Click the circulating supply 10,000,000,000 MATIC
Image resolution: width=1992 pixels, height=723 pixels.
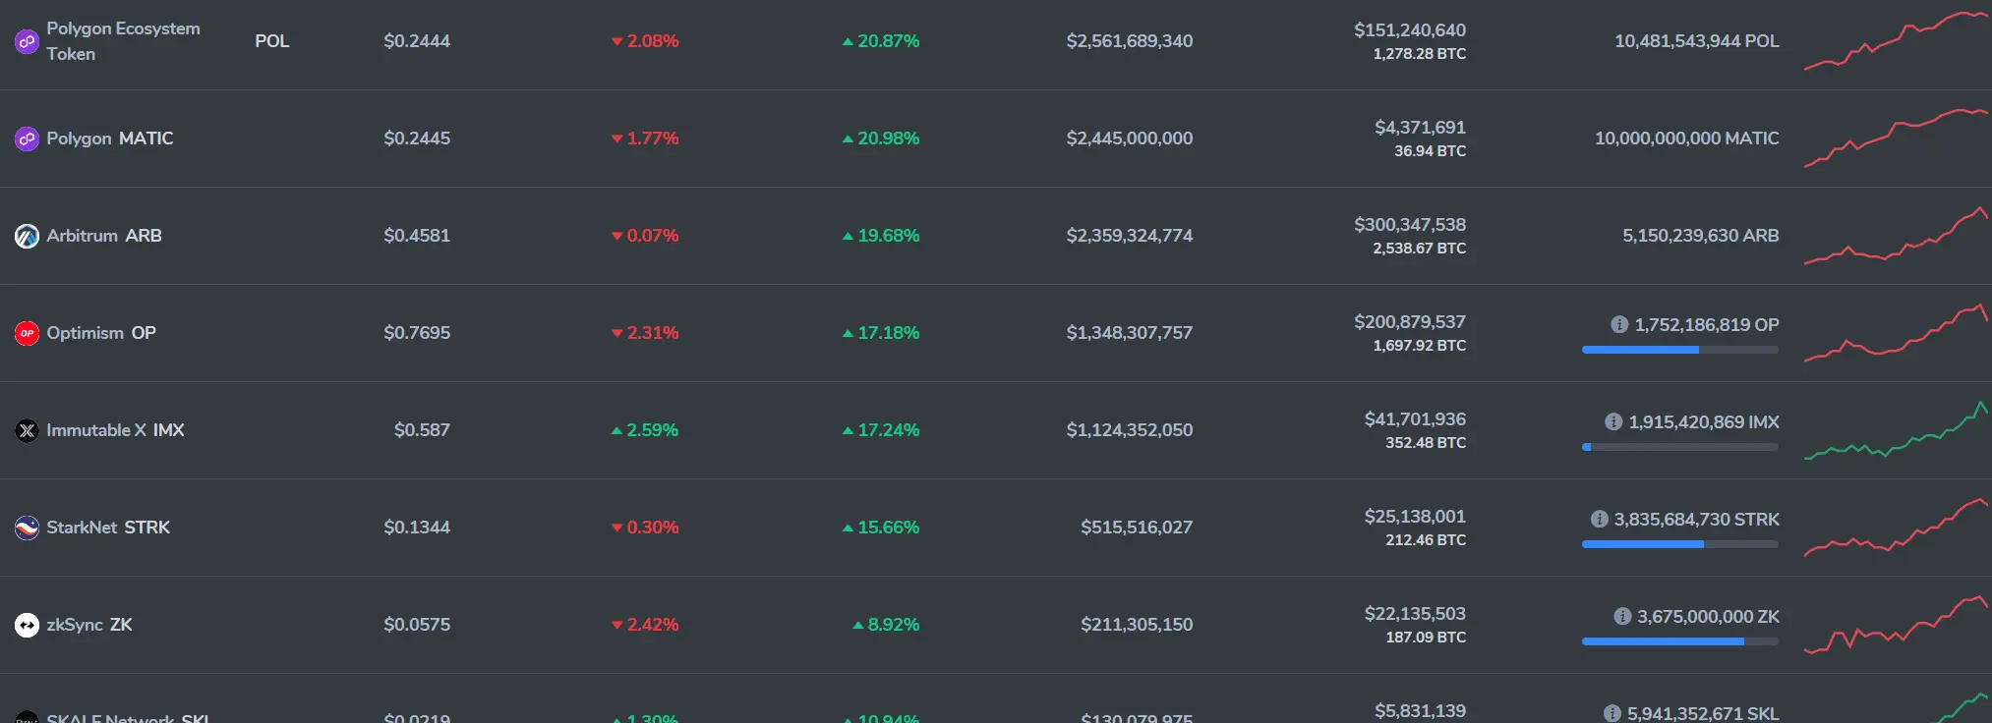click(x=1687, y=139)
